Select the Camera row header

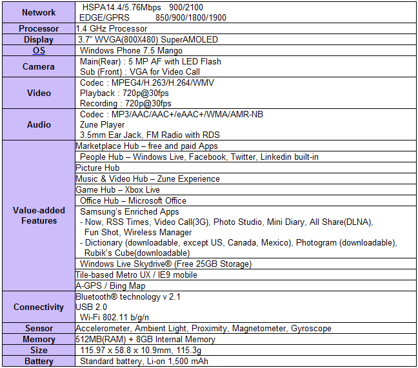click(39, 66)
